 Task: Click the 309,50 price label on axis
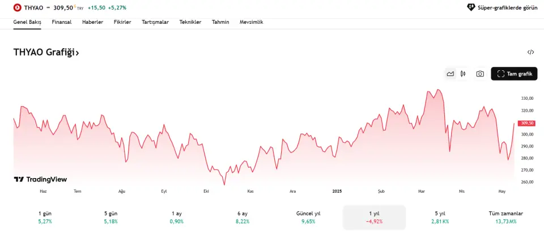pos(526,123)
